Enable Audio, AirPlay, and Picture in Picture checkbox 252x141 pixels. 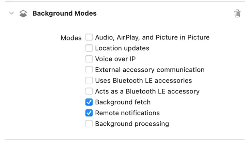(x=89, y=37)
